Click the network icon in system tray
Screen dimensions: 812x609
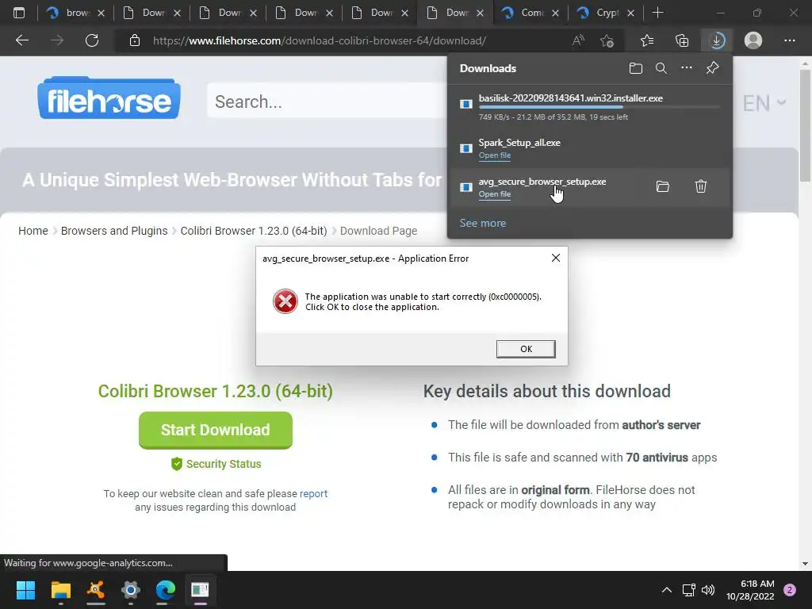[688, 590]
